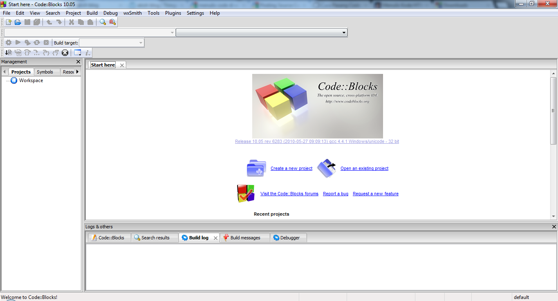This screenshot has width=558, height=301.
Task: Open Find with the magnifier icon
Action: point(103,22)
